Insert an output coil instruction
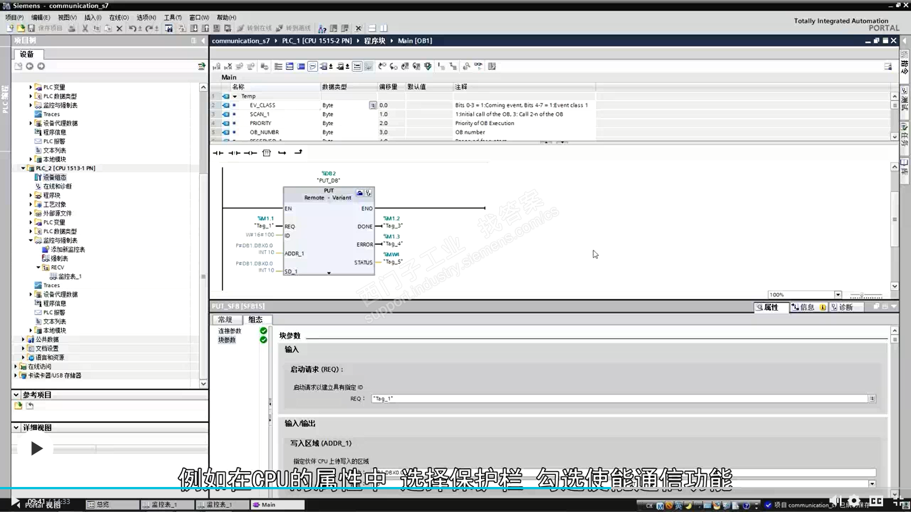The height and width of the screenshot is (512, 911). point(250,152)
